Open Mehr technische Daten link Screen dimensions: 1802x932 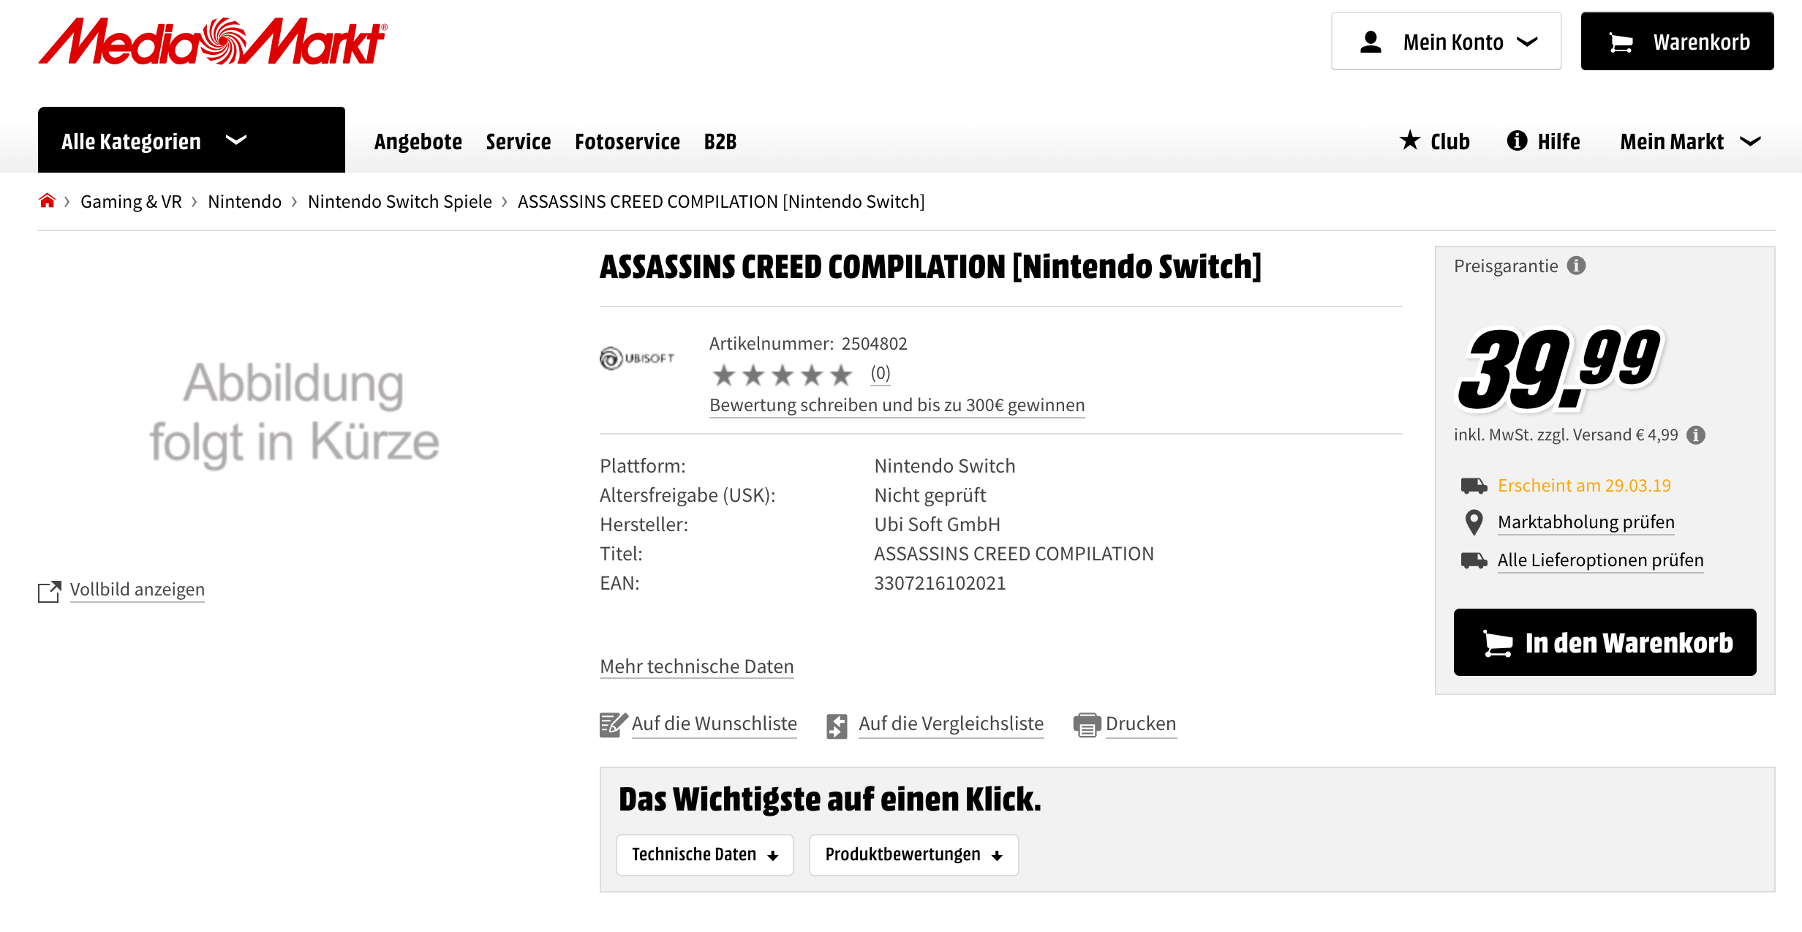click(697, 666)
